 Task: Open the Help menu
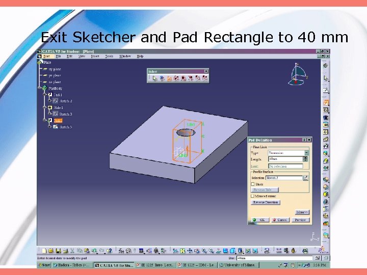point(140,57)
